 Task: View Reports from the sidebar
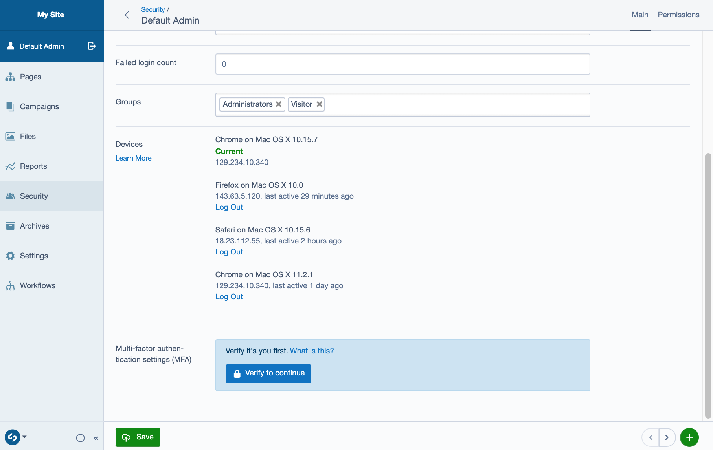coord(33,166)
